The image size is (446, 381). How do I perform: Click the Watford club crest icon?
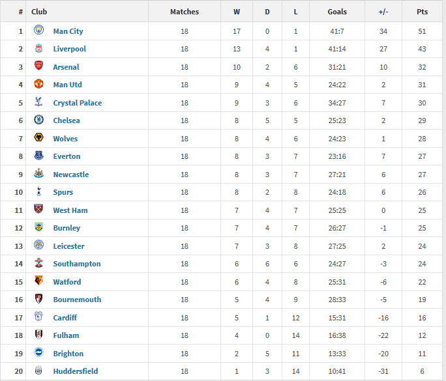pos(38,281)
